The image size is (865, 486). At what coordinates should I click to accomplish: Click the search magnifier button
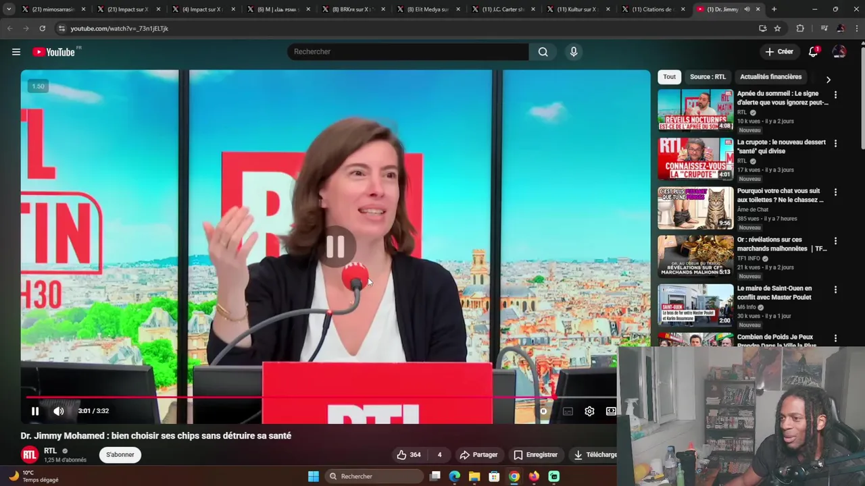pos(543,52)
